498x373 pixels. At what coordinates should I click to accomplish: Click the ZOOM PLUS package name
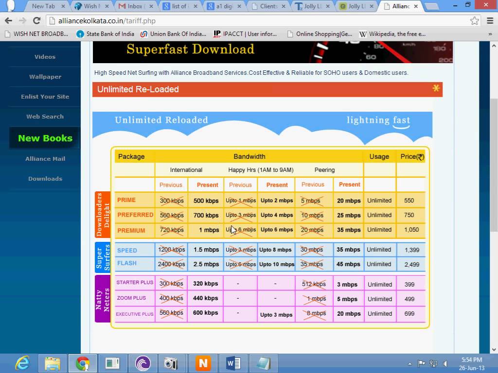click(x=131, y=298)
